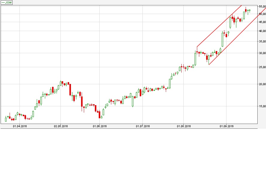Click the last candlestick on the chart
Viewport: 266px width, 181px height.
click(250, 10)
